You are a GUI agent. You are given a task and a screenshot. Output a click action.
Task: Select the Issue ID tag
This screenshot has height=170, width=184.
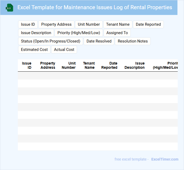[28, 24]
